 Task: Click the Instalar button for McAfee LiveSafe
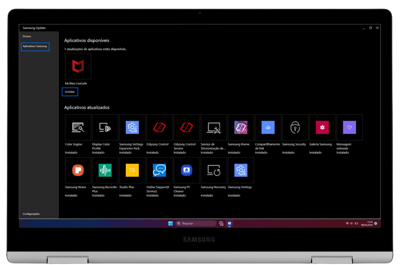70,92
